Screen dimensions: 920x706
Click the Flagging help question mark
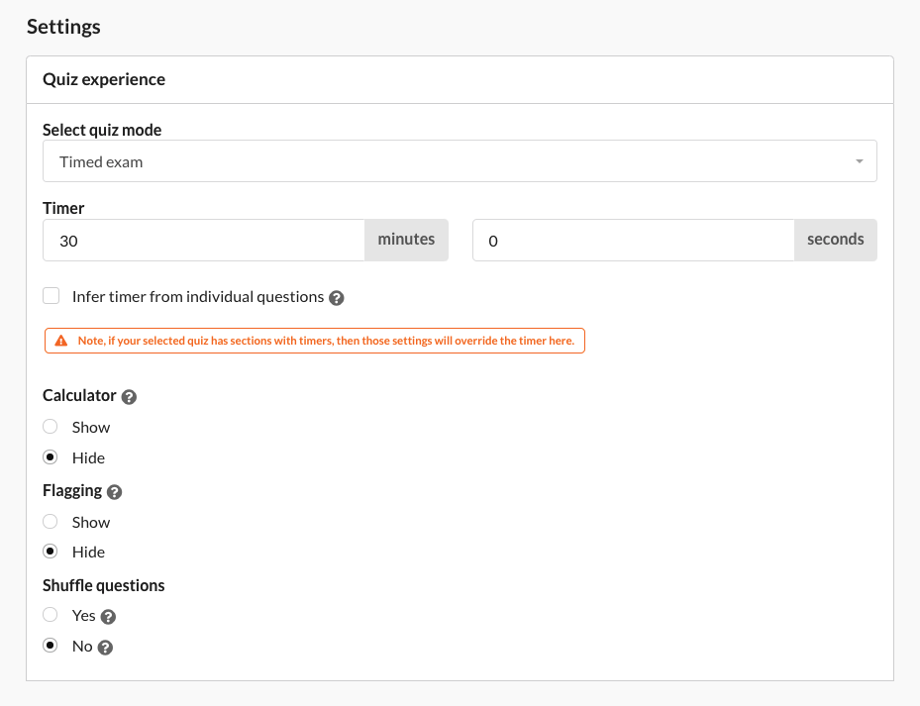coord(115,492)
